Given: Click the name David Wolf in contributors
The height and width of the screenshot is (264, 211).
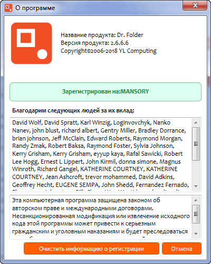Looking at the screenshot, I should pyautogui.click(x=27, y=122).
